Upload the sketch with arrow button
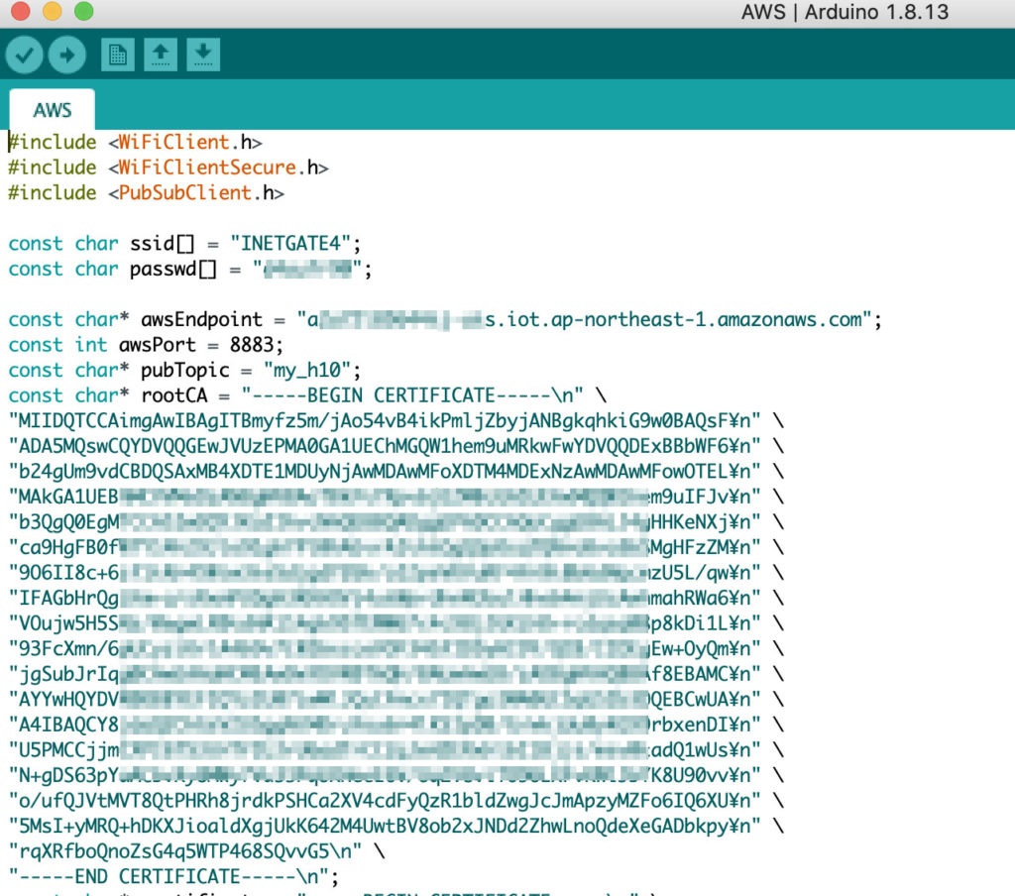 (66, 55)
